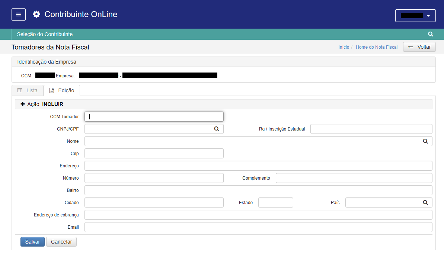
Task: Switch to the Lista tab
Action: (x=28, y=90)
